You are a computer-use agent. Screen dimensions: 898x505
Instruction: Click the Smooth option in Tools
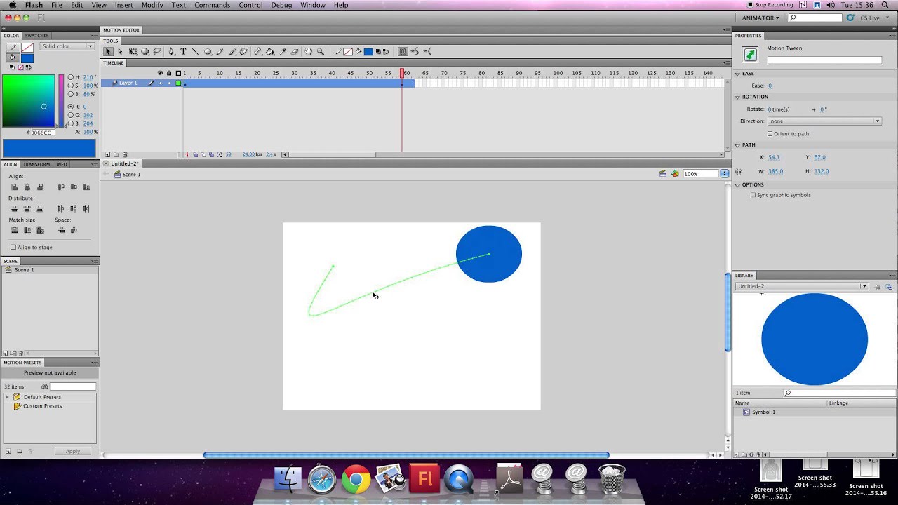click(415, 51)
